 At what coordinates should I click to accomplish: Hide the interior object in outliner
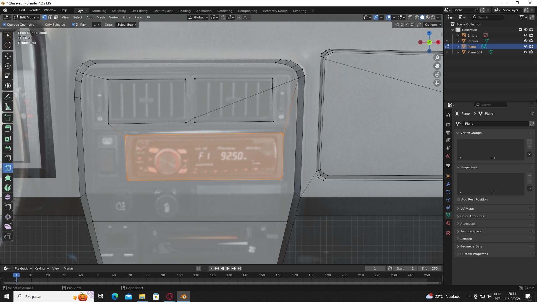click(x=526, y=41)
